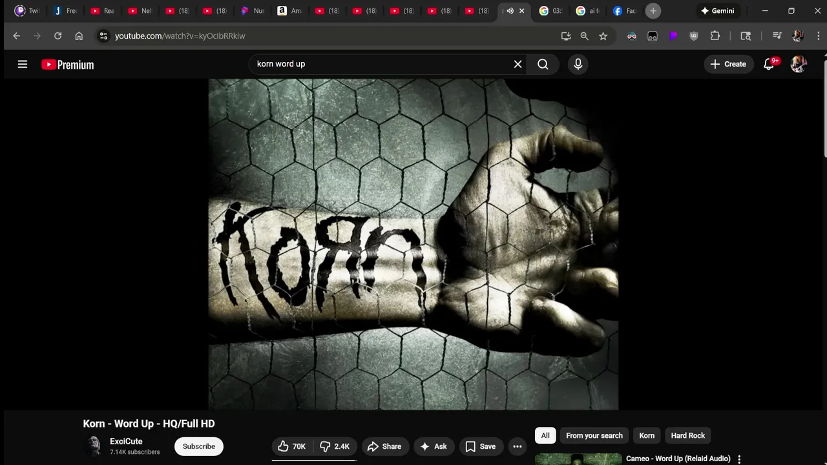Open Extensions puzzle-piece menu
This screenshot has width=827, height=465.
coord(715,36)
